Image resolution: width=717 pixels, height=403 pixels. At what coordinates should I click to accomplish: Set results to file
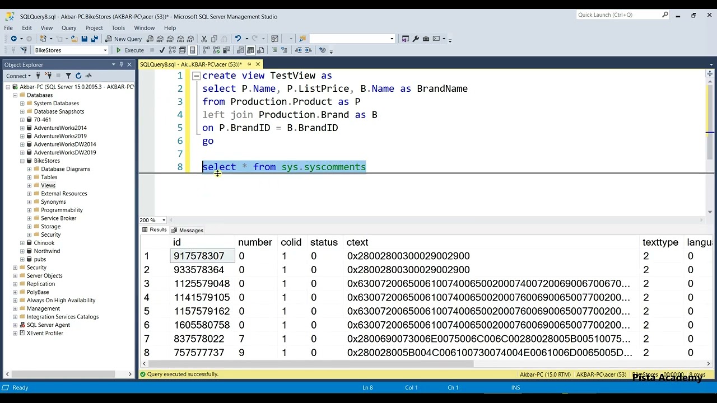click(x=260, y=50)
